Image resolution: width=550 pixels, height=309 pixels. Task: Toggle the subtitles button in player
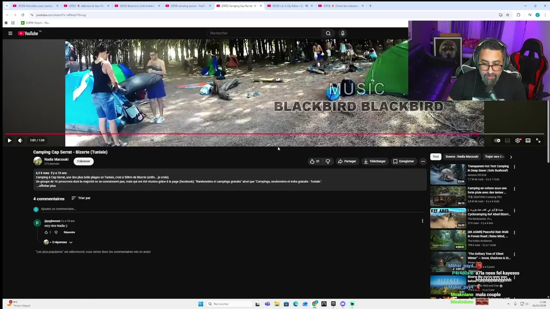coord(507,140)
